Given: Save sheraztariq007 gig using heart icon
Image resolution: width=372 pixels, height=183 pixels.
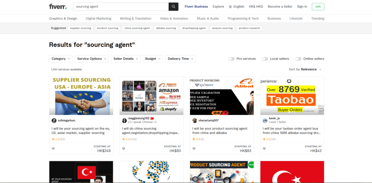Looking at the screenshot, I should 194,149.
